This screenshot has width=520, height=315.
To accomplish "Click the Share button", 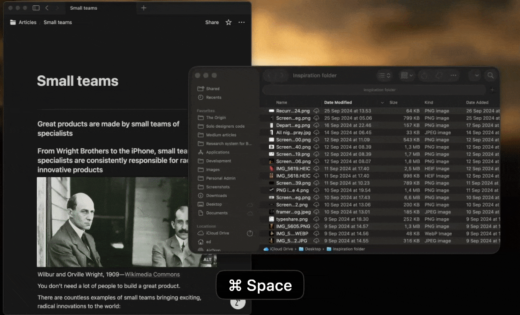I will click(x=212, y=22).
